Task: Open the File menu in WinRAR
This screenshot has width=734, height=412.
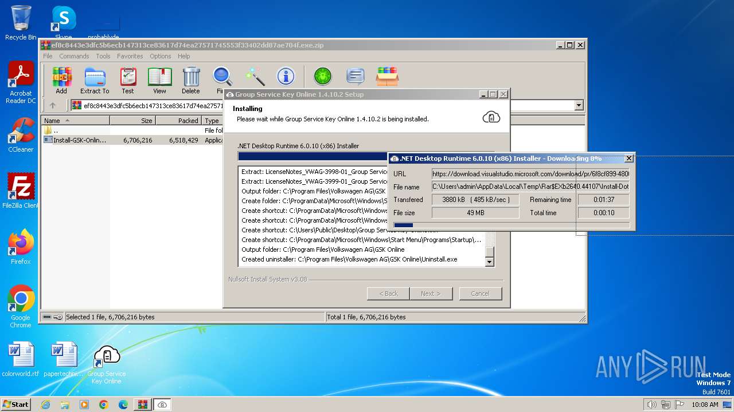Action: coord(48,56)
